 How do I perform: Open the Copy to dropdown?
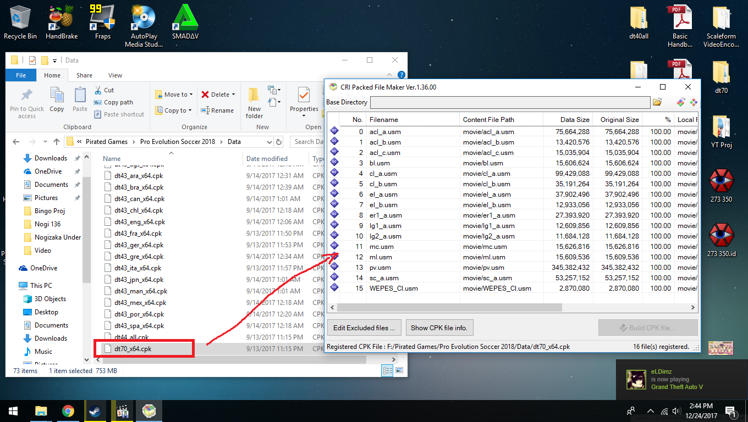(x=173, y=110)
